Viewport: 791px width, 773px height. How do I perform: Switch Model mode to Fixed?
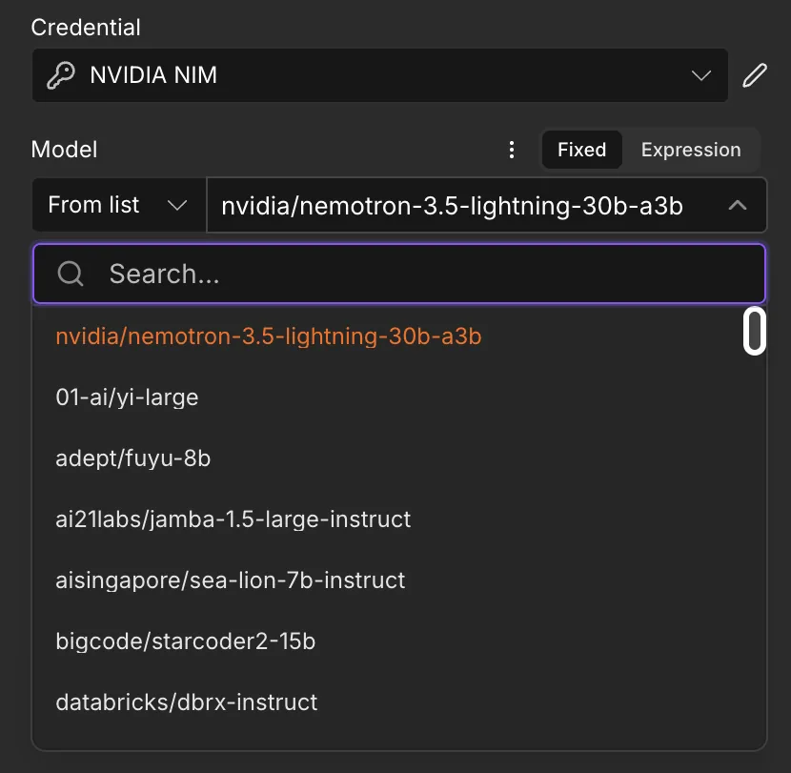pyautogui.click(x=581, y=150)
